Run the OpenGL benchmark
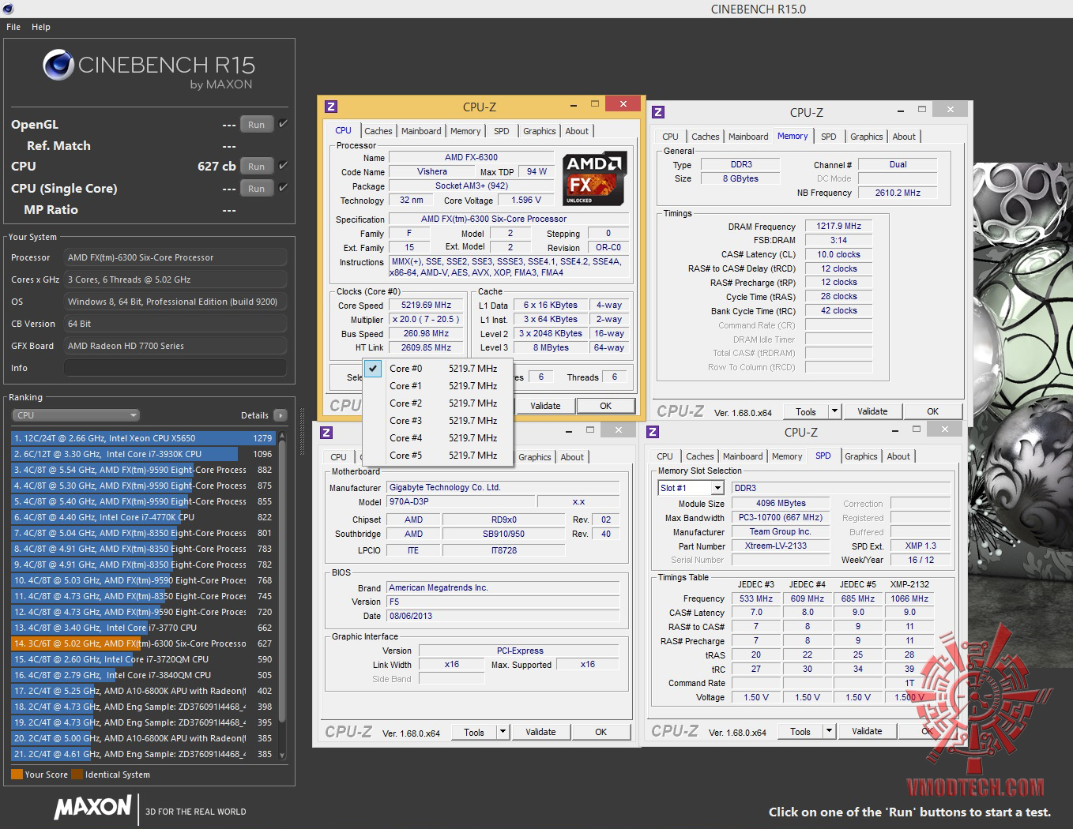This screenshot has height=829, width=1073. 256,124
